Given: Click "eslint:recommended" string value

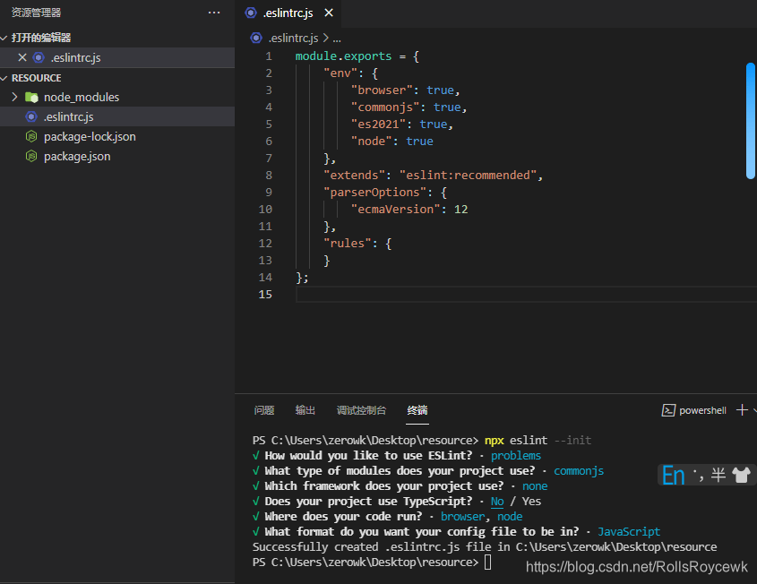Looking at the screenshot, I should (468, 176).
